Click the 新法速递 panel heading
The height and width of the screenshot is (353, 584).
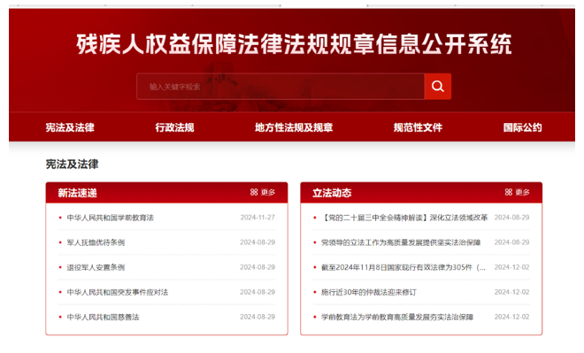[x=78, y=193]
